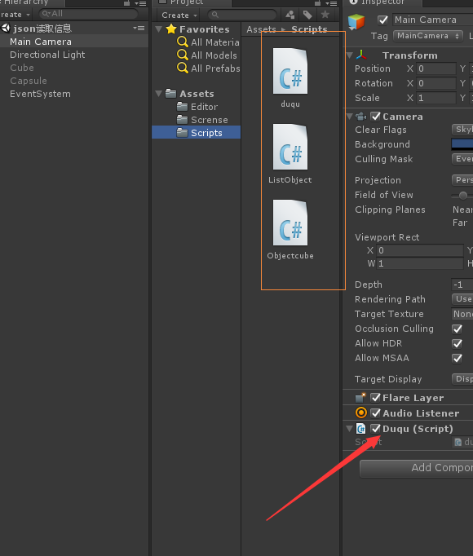Filter project search by type icon
The width and height of the screenshot is (473, 556).
click(290, 15)
